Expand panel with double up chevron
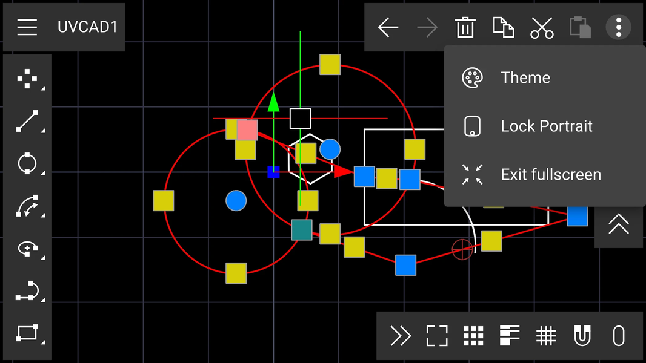Screen dimensions: 646x363 click(618, 224)
